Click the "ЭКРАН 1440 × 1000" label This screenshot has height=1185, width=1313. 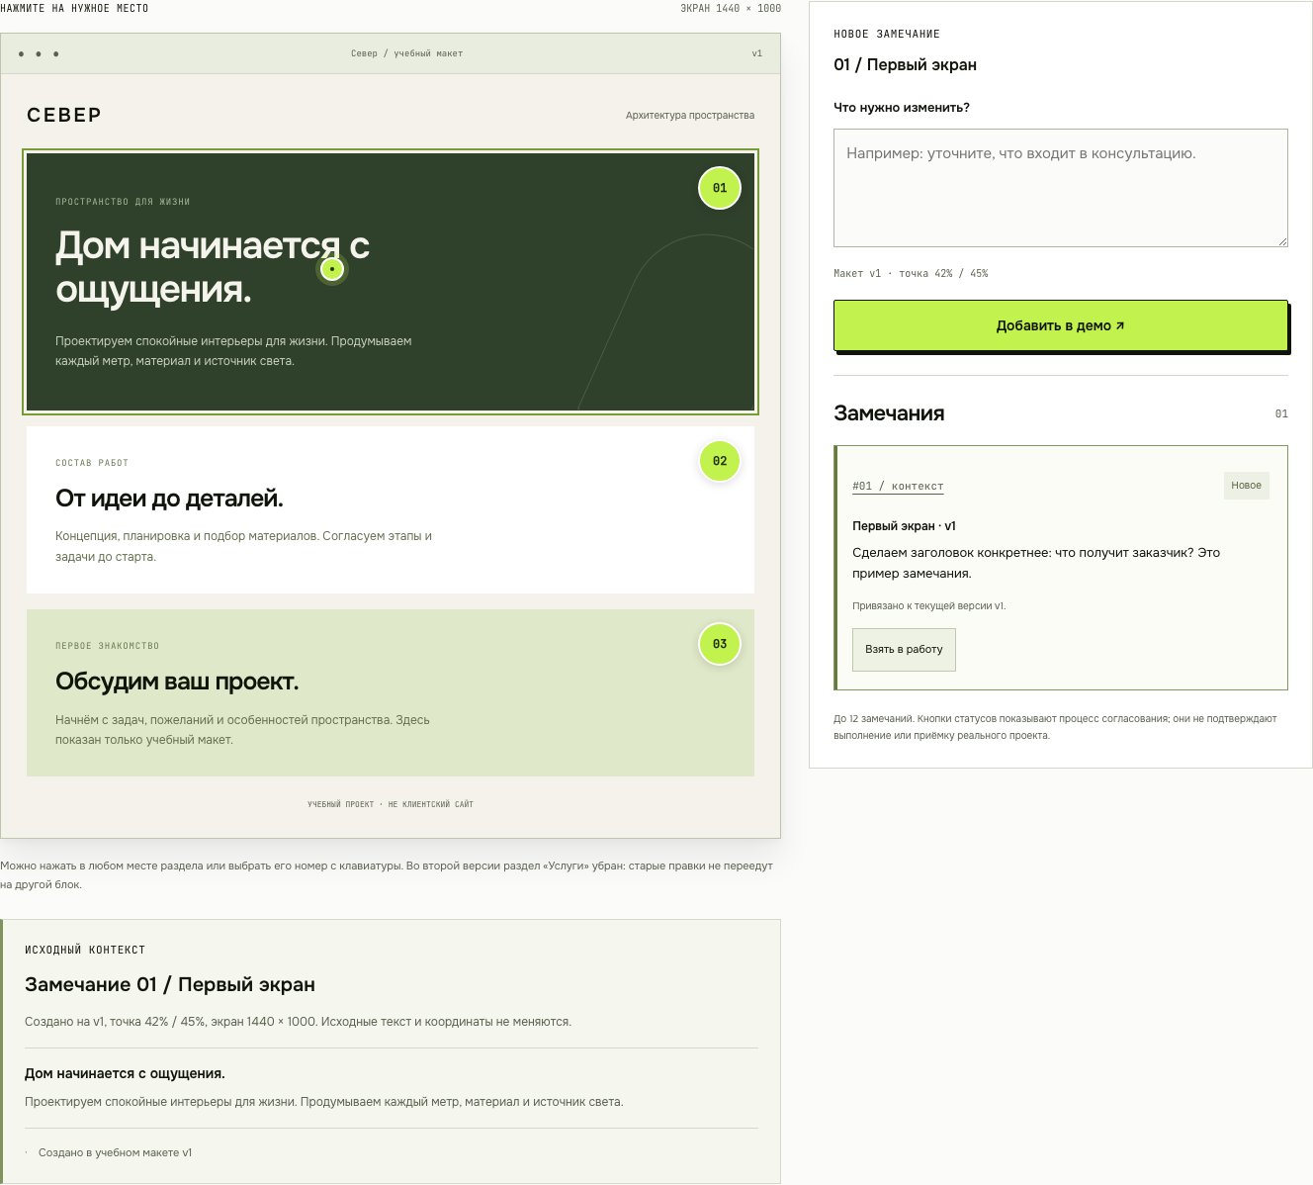tap(731, 8)
